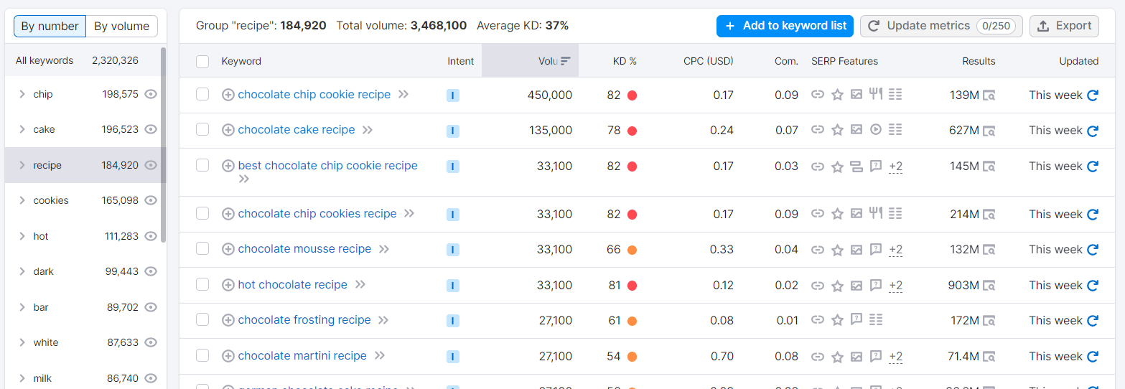Click the 71.4M results value
Screen dimensions: 1125x389
tap(963, 357)
